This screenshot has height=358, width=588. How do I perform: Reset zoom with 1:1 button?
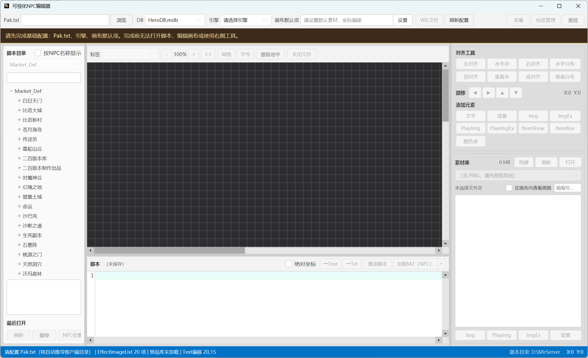pos(208,54)
